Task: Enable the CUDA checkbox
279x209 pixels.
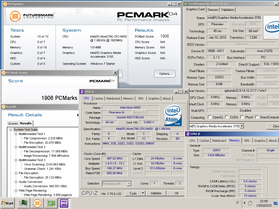Action: pyautogui.click(x=227, y=117)
